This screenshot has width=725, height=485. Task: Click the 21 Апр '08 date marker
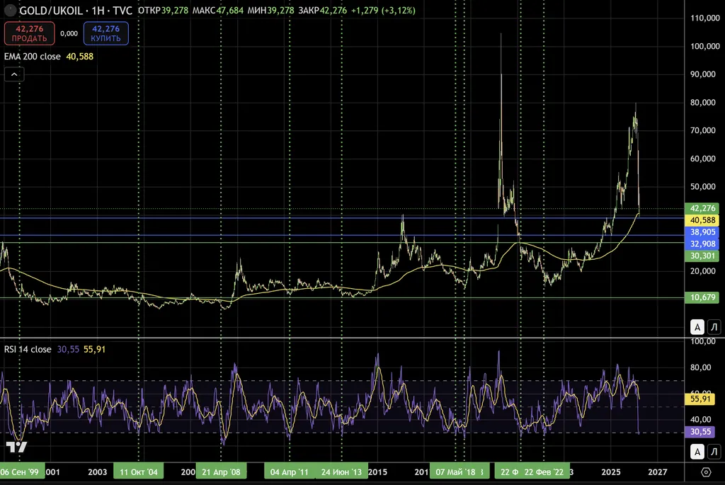(221, 472)
